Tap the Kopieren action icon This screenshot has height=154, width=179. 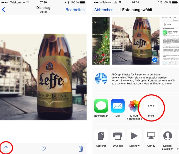101,136
